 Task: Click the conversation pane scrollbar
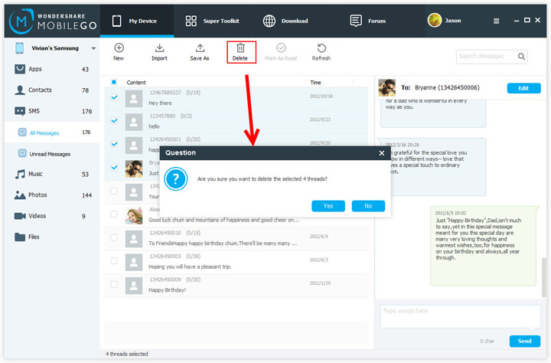(x=544, y=278)
